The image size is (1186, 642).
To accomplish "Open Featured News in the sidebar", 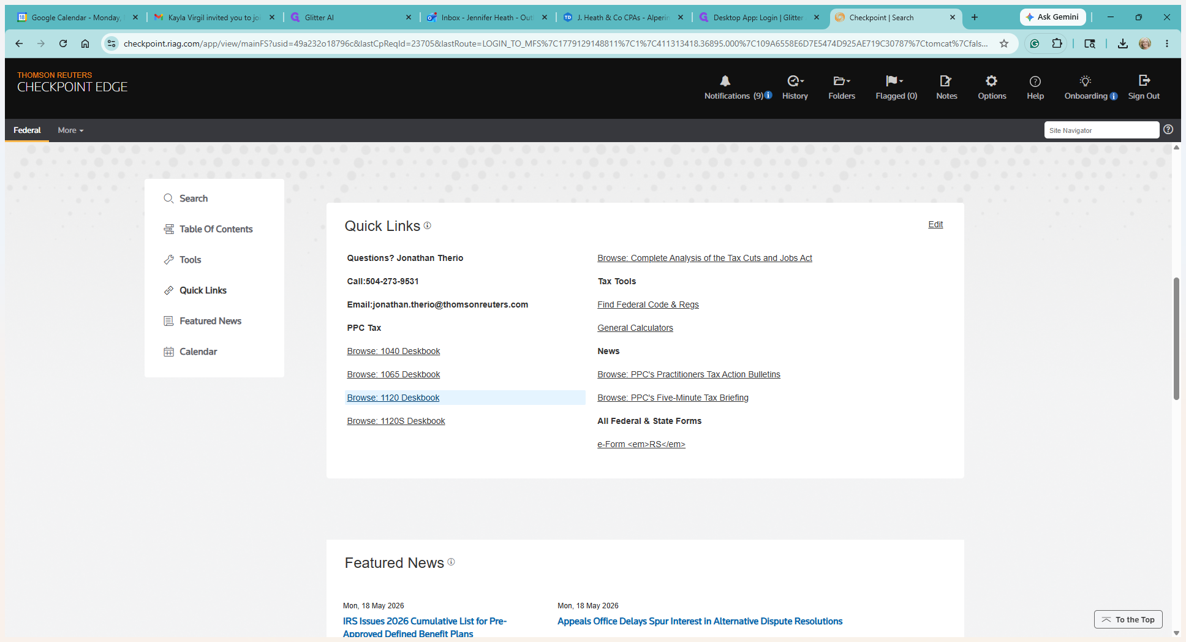I will coord(203,321).
